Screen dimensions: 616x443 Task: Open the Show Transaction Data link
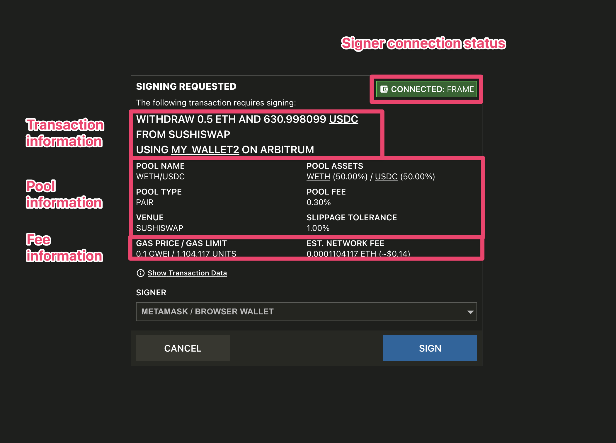coord(187,273)
